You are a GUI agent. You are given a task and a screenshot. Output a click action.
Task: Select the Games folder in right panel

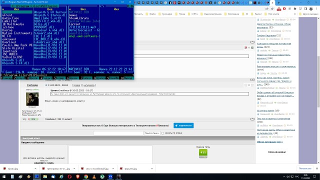tap(73, 15)
